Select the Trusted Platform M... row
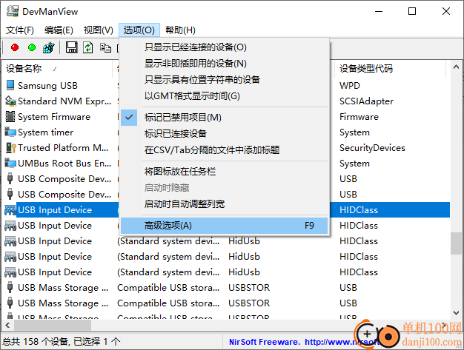This screenshot has height=350, width=464. (63, 148)
